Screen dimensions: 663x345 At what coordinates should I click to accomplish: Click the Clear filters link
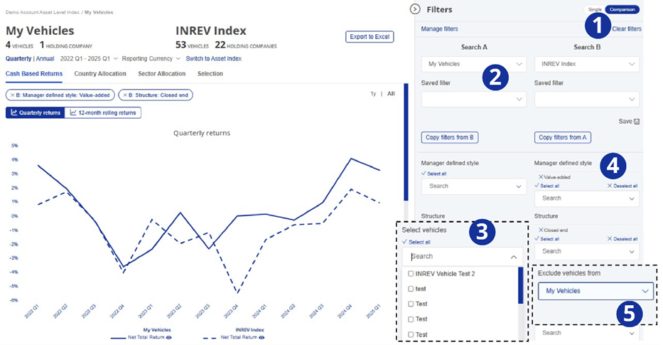pos(626,29)
